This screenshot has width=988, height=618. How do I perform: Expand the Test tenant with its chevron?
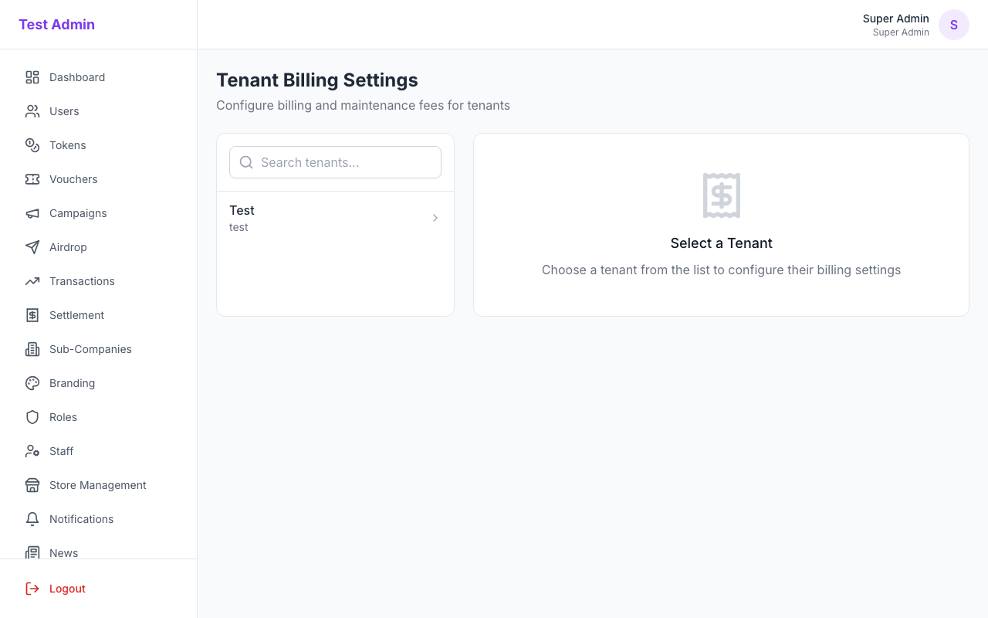click(x=435, y=218)
